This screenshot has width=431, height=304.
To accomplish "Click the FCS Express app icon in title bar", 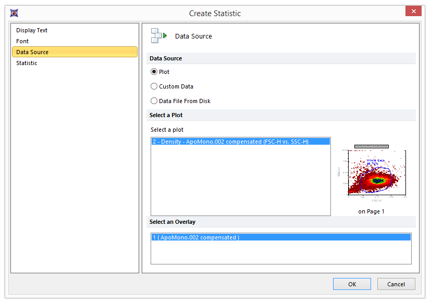I will tap(14, 13).
